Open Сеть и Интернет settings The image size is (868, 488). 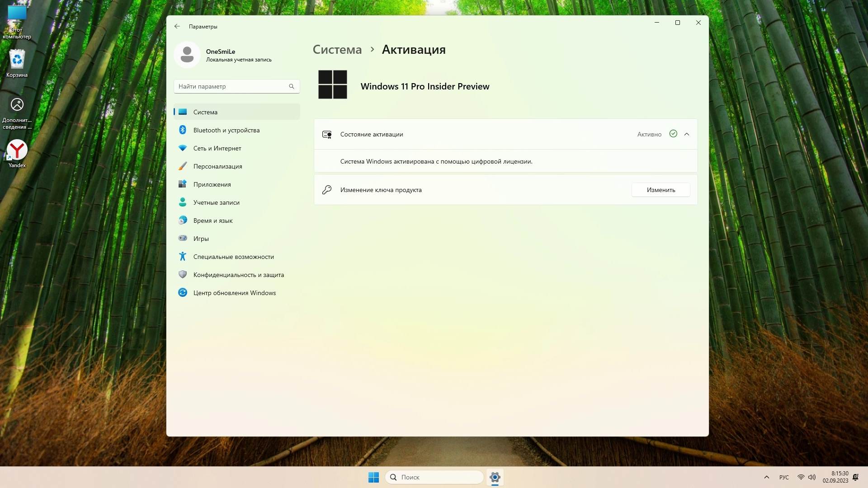point(217,148)
